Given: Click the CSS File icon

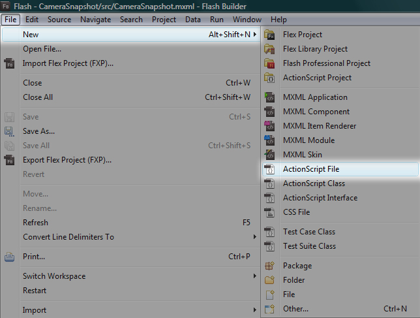Looking at the screenshot, I should 269,212.
